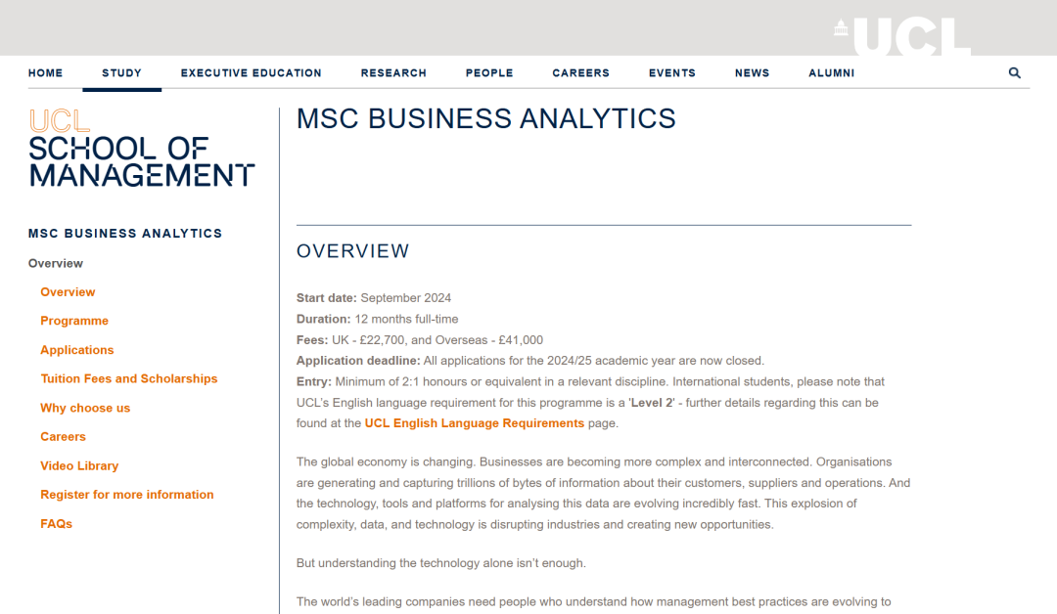Open the Video Library sidebar link
Image resolution: width=1057 pixels, height=614 pixels.
79,466
